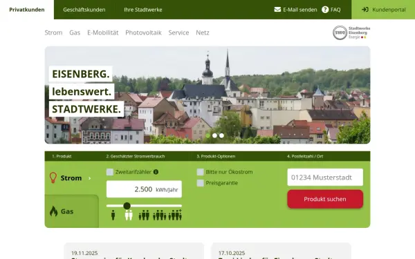Click '2. Geschätzter Stromverbrauch' step label
Image resolution: width=415 pixels, height=259 pixels.
pyautogui.click(x=136, y=156)
